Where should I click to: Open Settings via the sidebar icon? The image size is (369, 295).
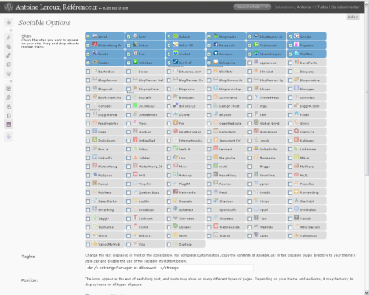9,125
